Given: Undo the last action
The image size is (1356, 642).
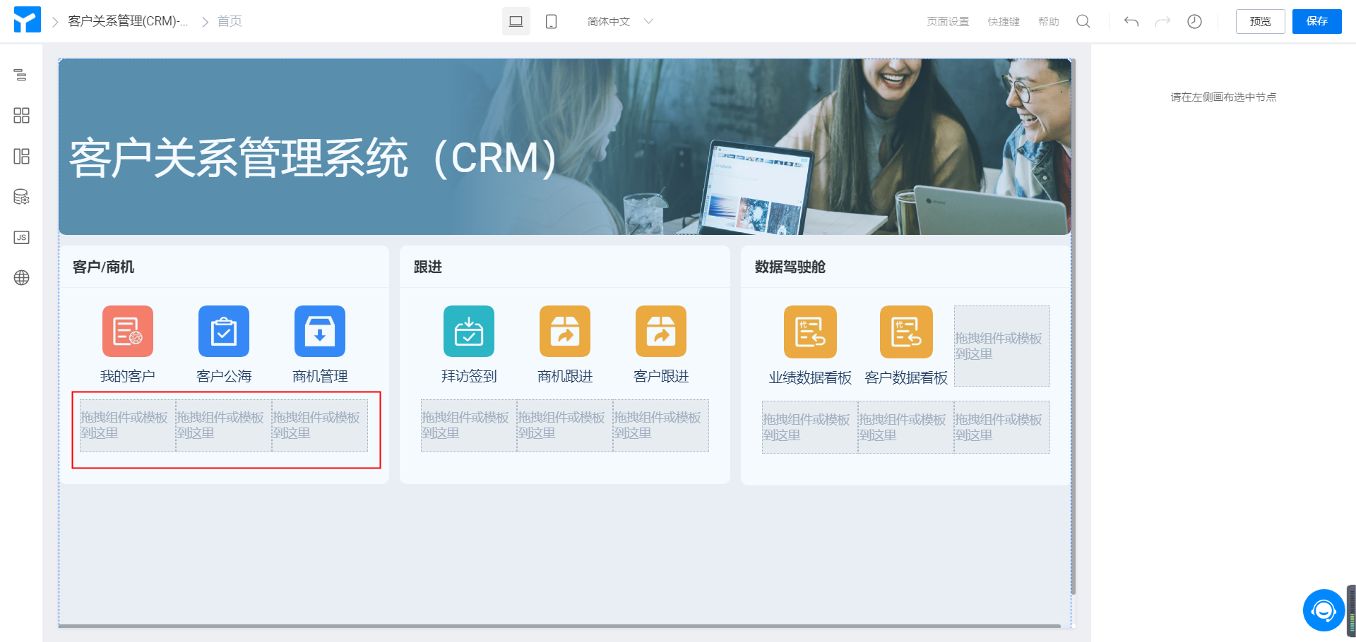Looking at the screenshot, I should click(1131, 21).
